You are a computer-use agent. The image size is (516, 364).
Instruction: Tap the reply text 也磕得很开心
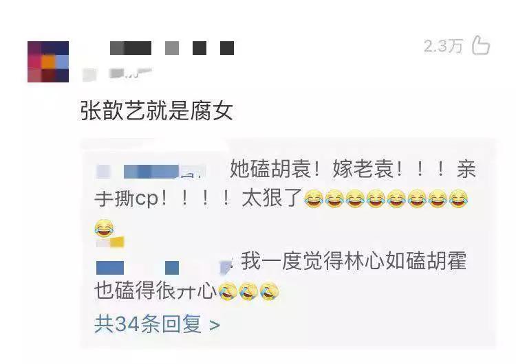pos(155,291)
